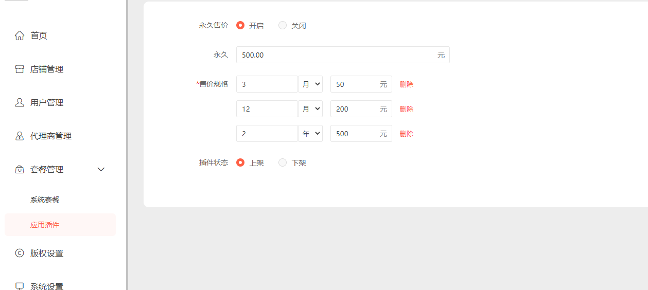
Task: Click 删除 for the 50元 spec row
Action: 407,84
